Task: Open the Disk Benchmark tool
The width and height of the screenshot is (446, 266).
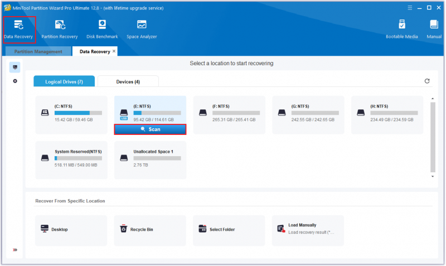Action: (102, 30)
